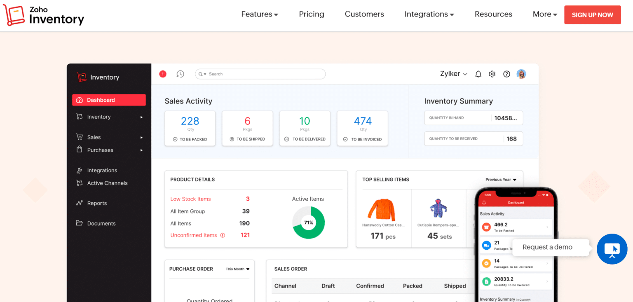Image resolution: width=633 pixels, height=302 pixels.
Task: Open the Zylker organization dropdown
Action: click(x=454, y=74)
